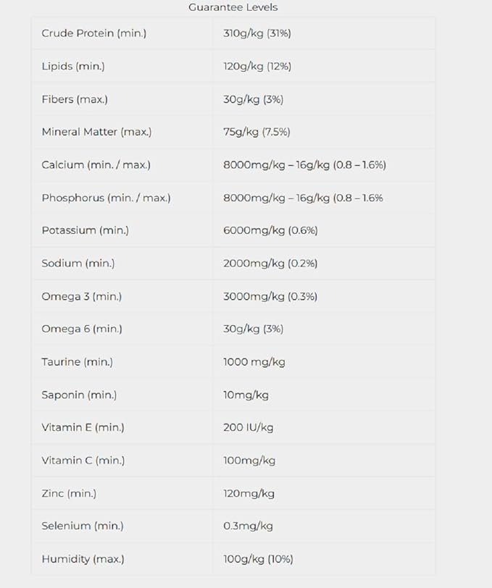This screenshot has height=588, width=492.
Task: Click the Crude Protein (min.) label
Action: (93, 33)
